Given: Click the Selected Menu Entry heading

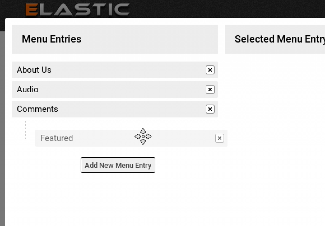Looking at the screenshot, I should click(279, 39).
